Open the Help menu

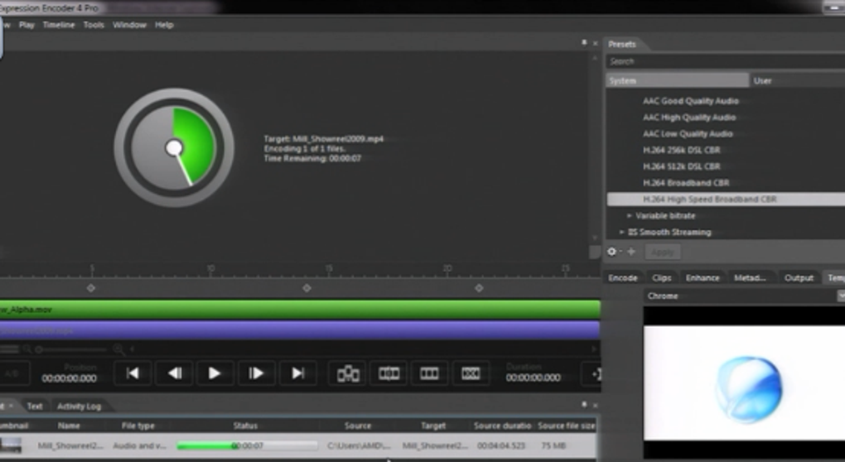(164, 25)
